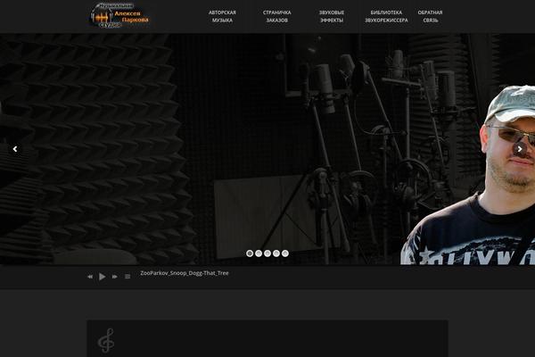Select the third slider pagination dot

tap(267, 253)
